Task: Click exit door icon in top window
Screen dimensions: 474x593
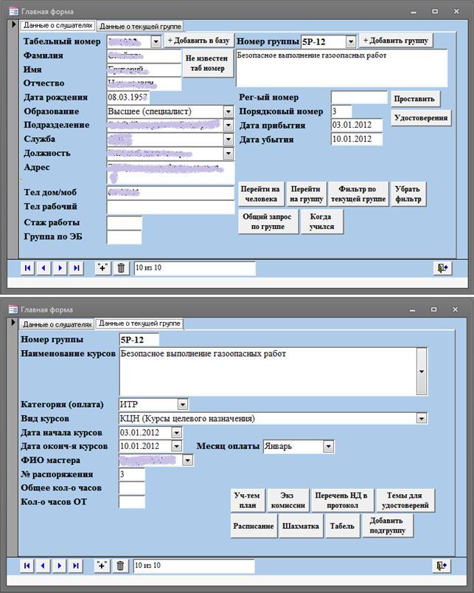Action: coord(442,268)
